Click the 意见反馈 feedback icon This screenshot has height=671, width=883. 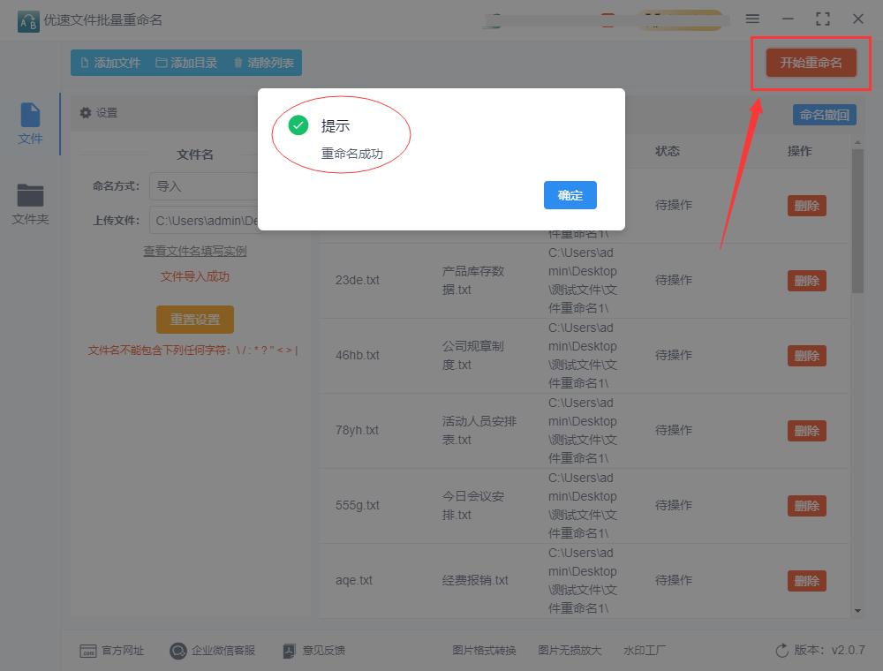tap(289, 650)
